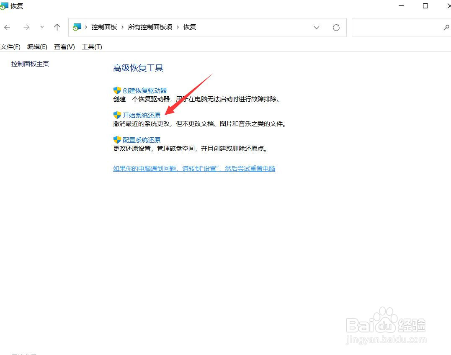Click the 高级恢复工具 heading

coord(138,68)
